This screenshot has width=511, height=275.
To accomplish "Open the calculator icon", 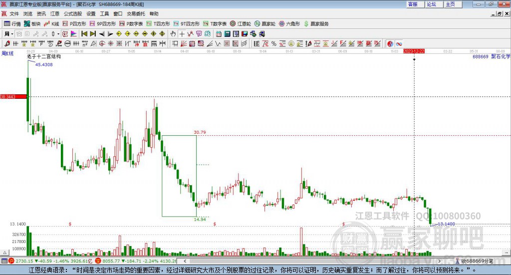I will pos(228,34).
